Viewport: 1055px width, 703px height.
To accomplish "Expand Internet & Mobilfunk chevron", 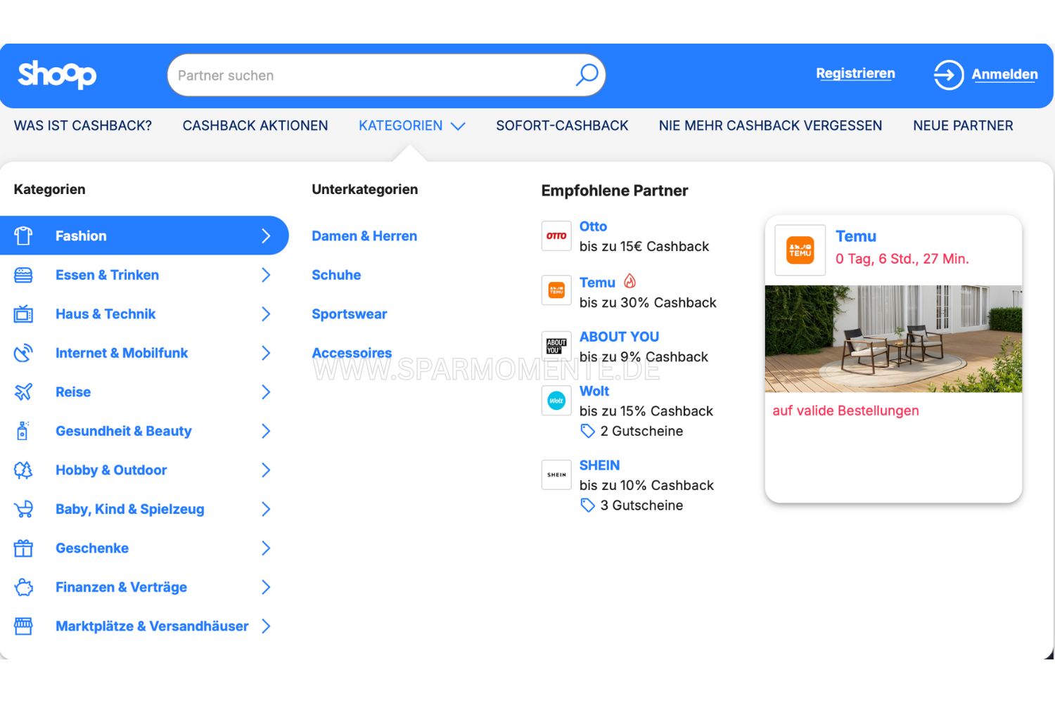I will 266,353.
